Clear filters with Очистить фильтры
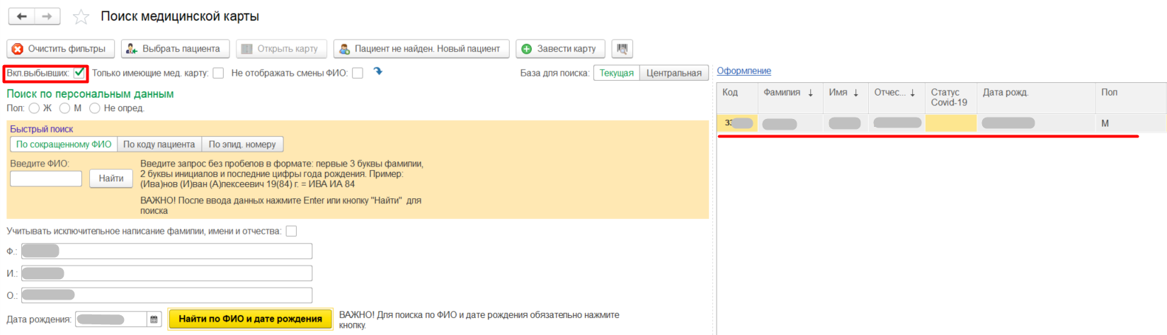The image size is (1167, 335). tap(59, 49)
